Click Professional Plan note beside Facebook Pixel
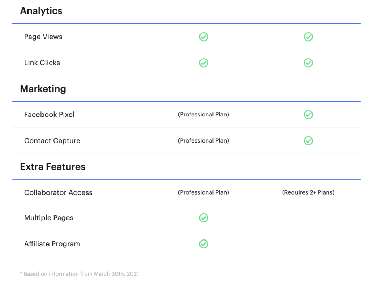Screen dimensions: 370x289 (x=203, y=115)
